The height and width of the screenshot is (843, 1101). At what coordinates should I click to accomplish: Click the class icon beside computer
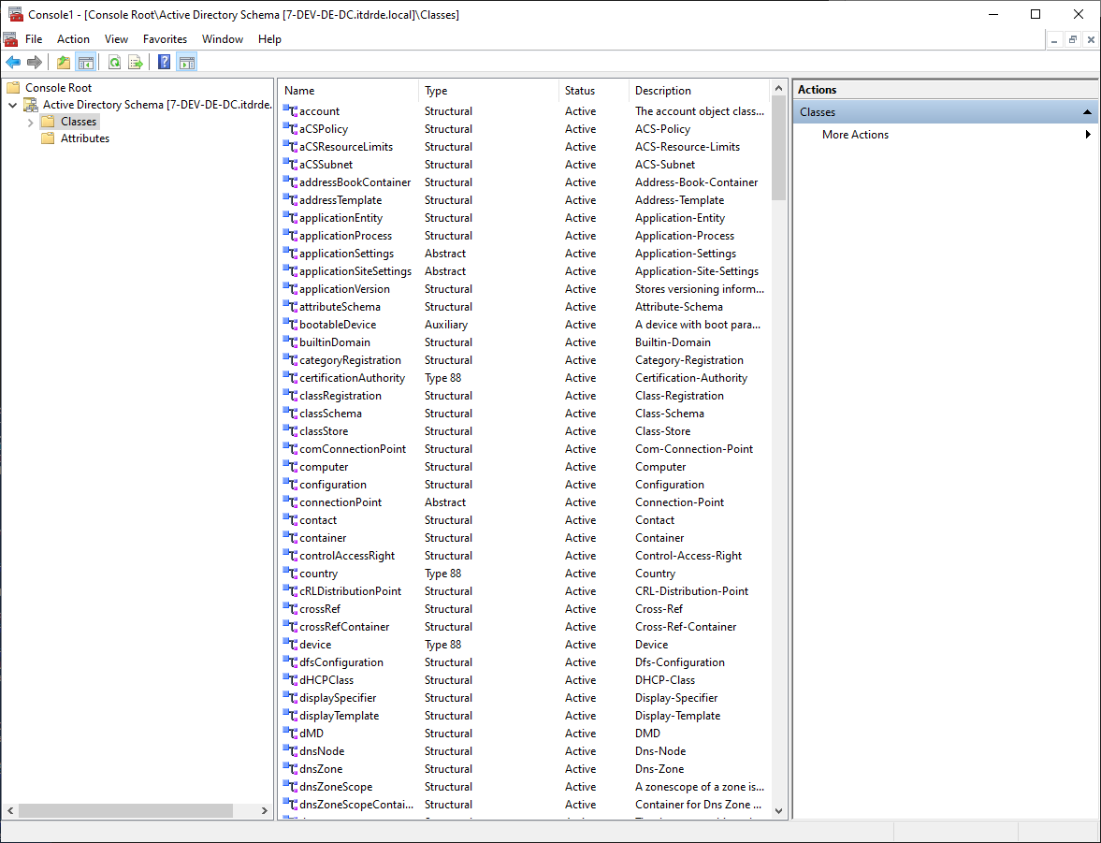291,467
